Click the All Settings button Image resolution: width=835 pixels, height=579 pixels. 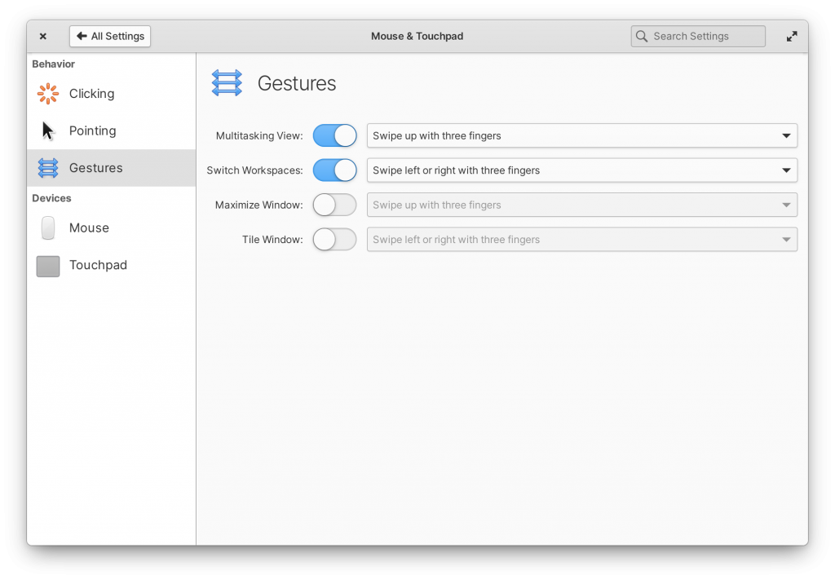pyautogui.click(x=109, y=36)
